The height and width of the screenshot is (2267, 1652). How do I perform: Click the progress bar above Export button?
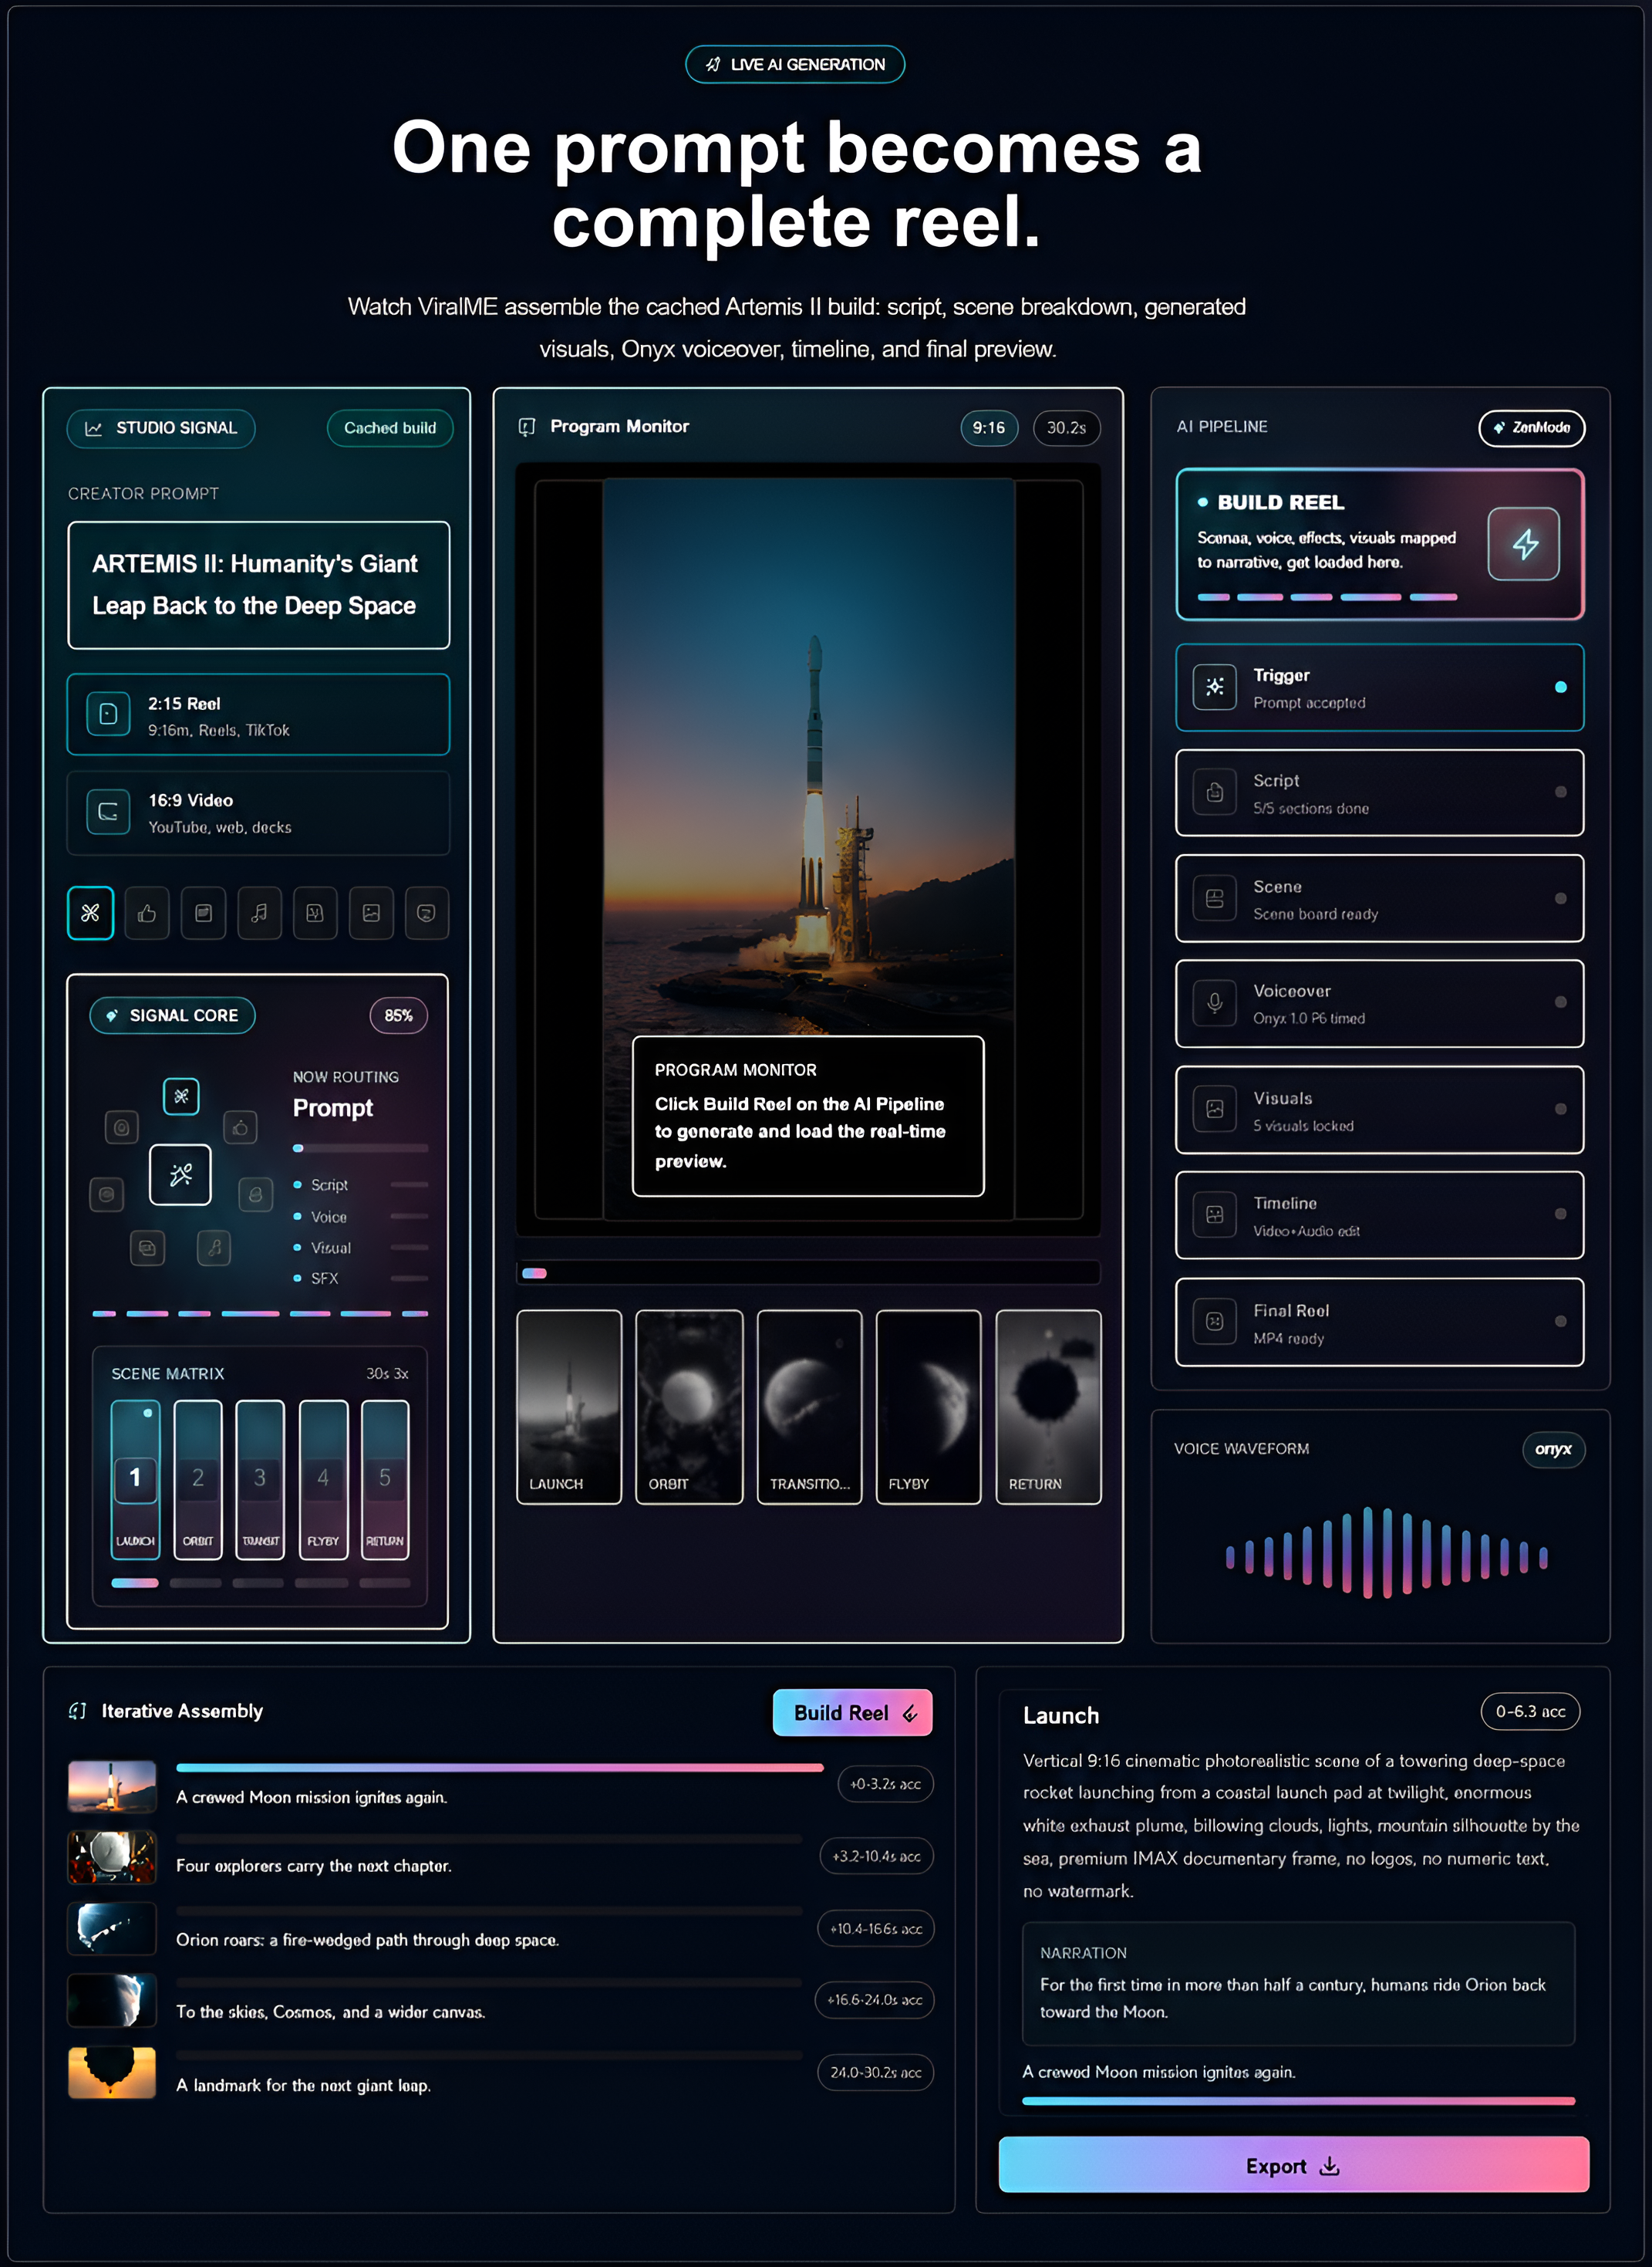[x=1298, y=2101]
